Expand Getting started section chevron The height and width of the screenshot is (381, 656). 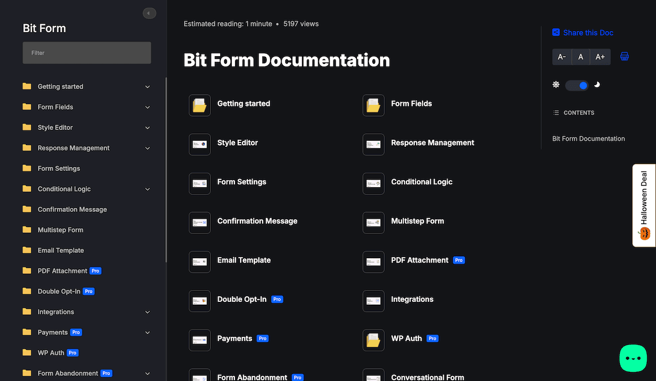pyautogui.click(x=148, y=87)
